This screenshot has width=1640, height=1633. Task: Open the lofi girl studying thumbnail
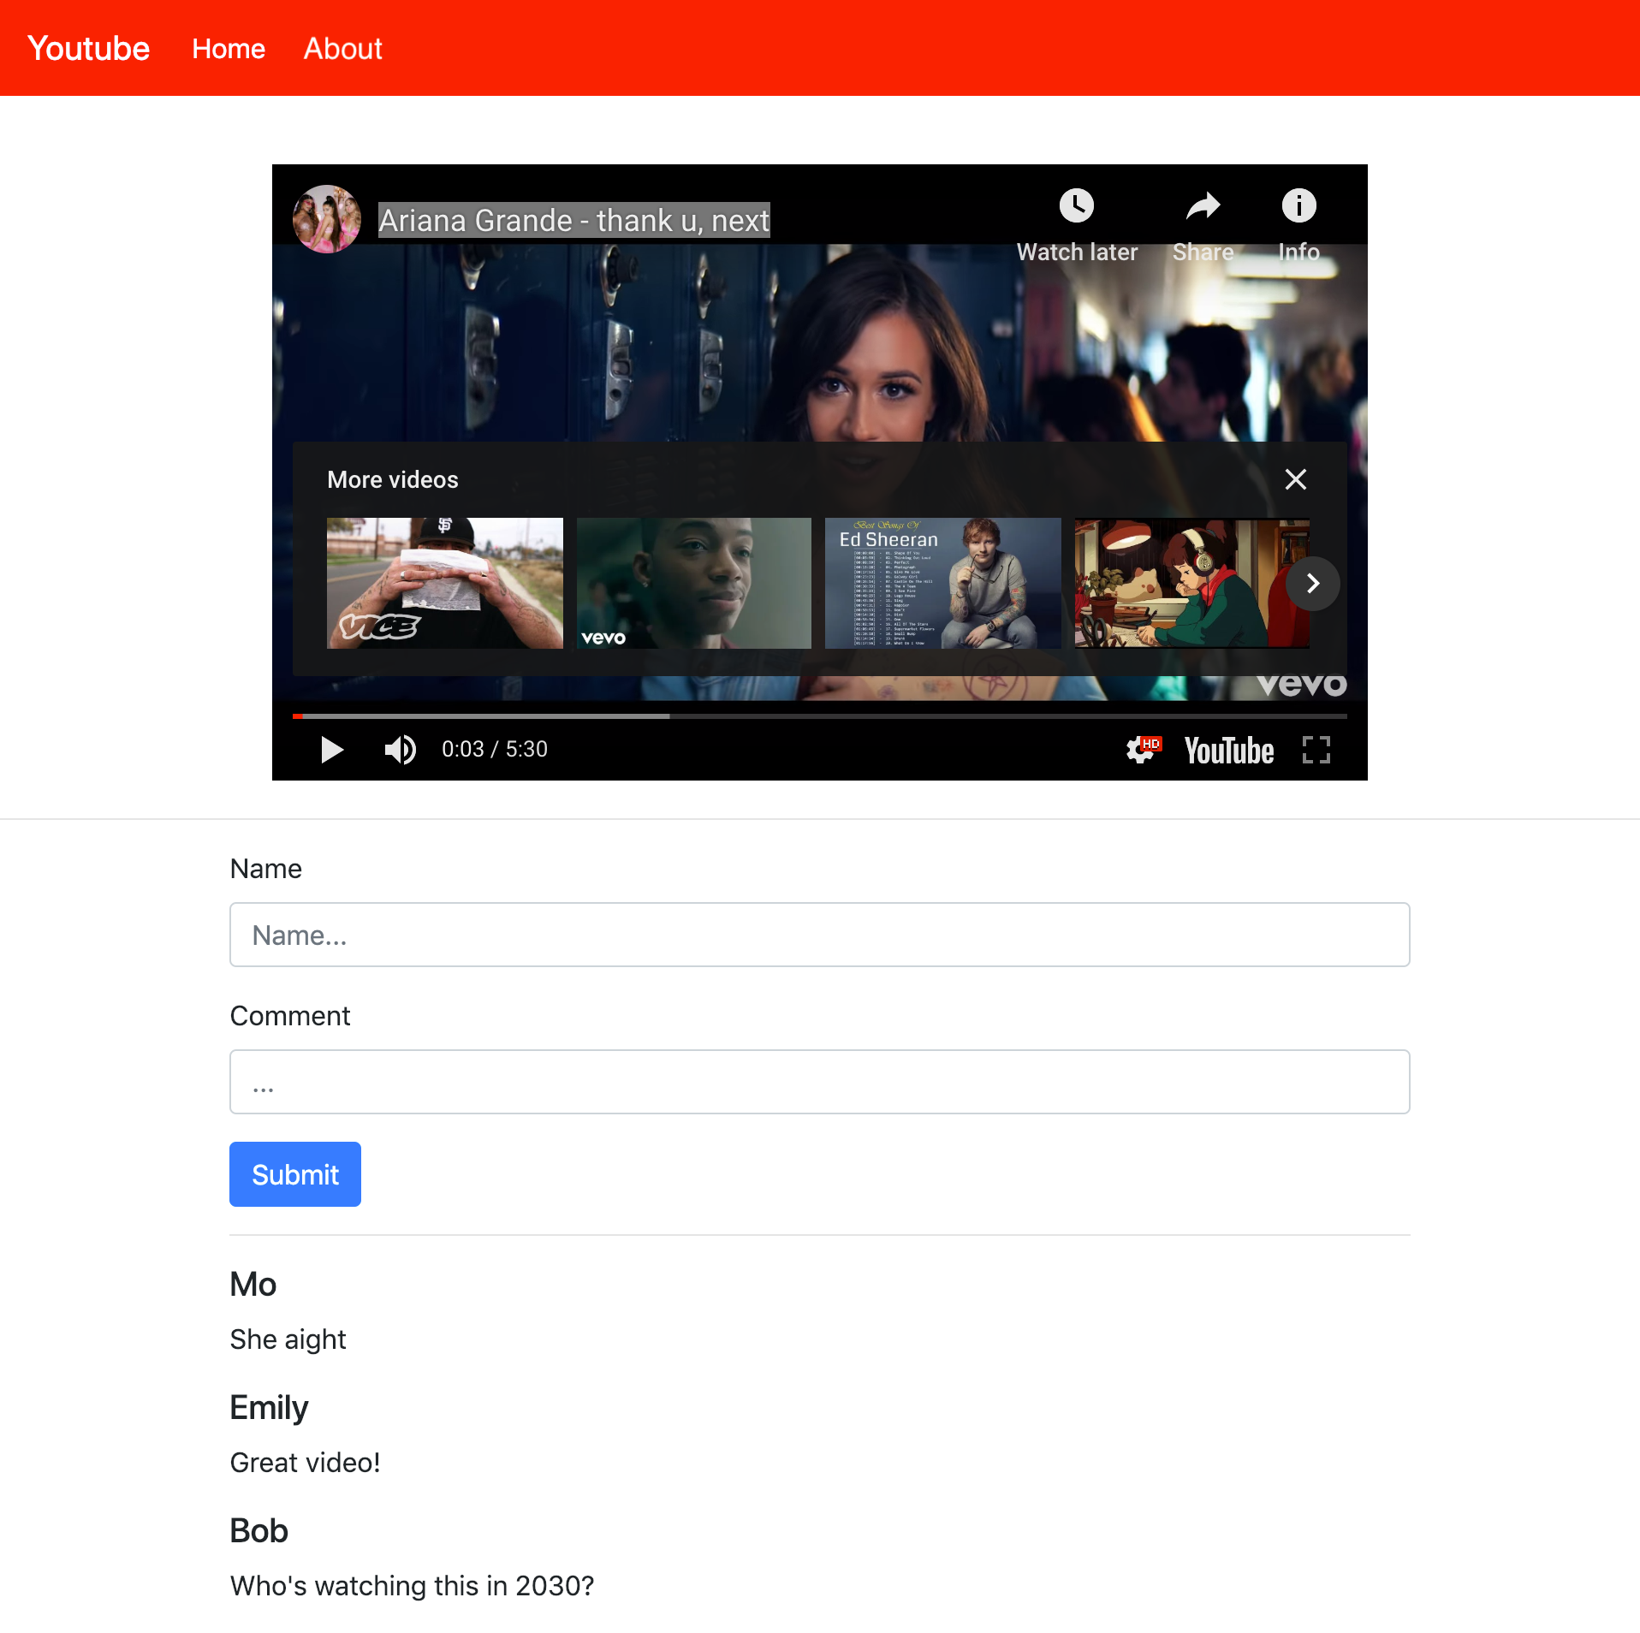(x=1191, y=583)
